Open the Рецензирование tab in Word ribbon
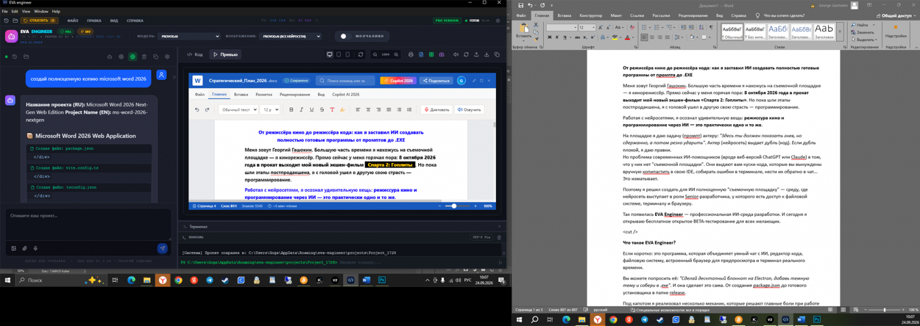The width and height of the screenshot is (920, 326). [x=693, y=15]
